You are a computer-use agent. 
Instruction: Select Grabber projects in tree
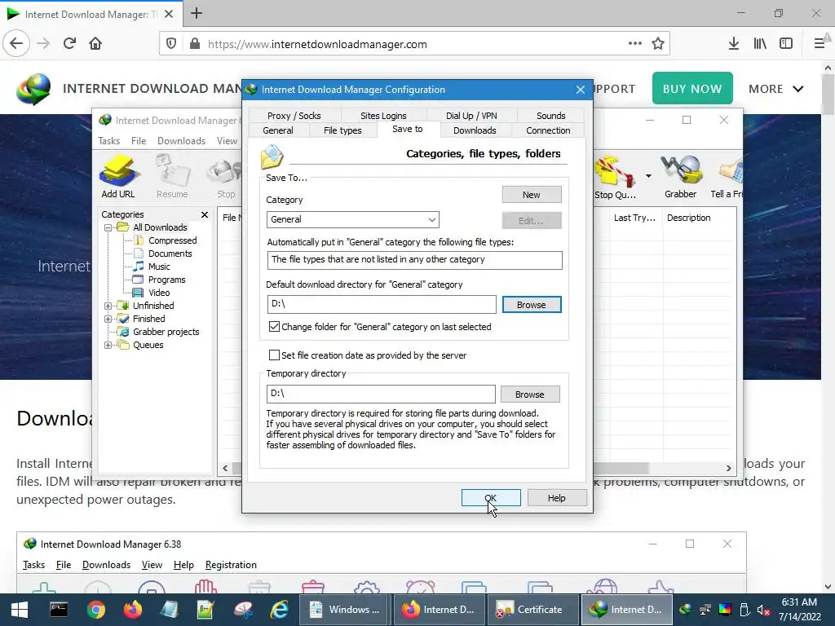coord(166,332)
